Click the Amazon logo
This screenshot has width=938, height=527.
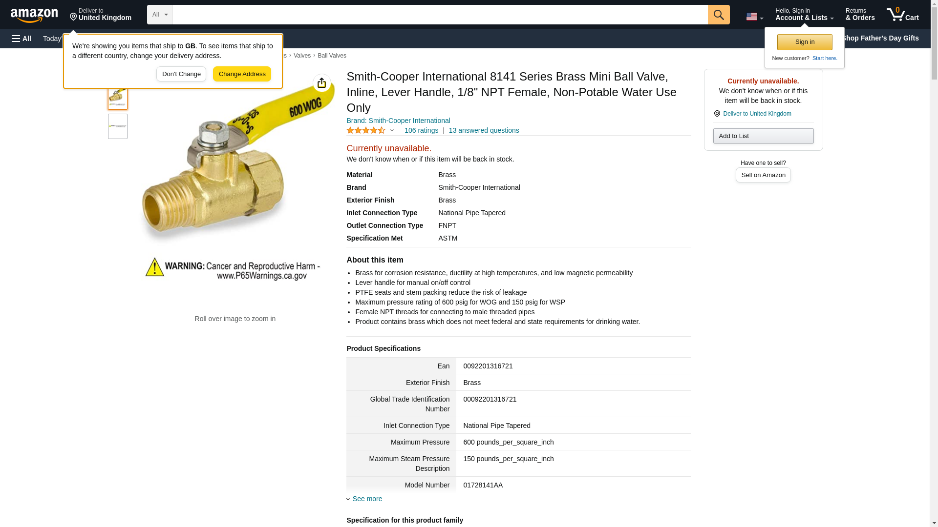34,15
